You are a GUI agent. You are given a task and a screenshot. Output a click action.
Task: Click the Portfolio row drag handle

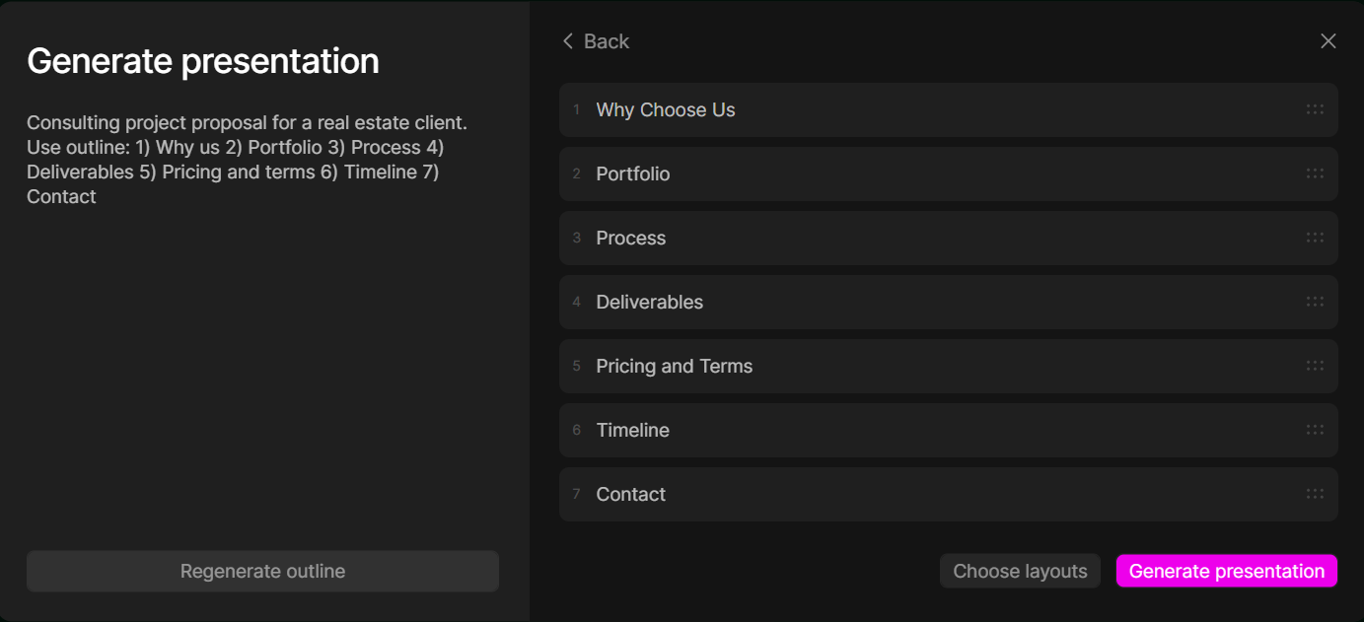(x=1315, y=173)
